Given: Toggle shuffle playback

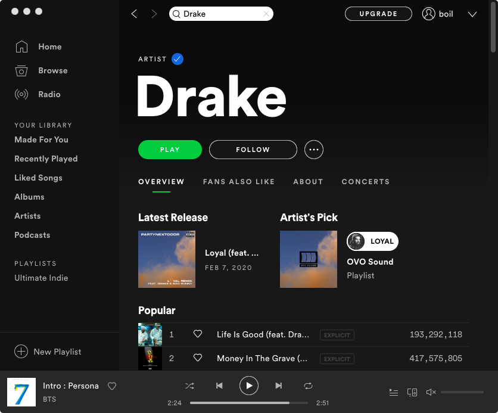Looking at the screenshot, I should [189, 386].
